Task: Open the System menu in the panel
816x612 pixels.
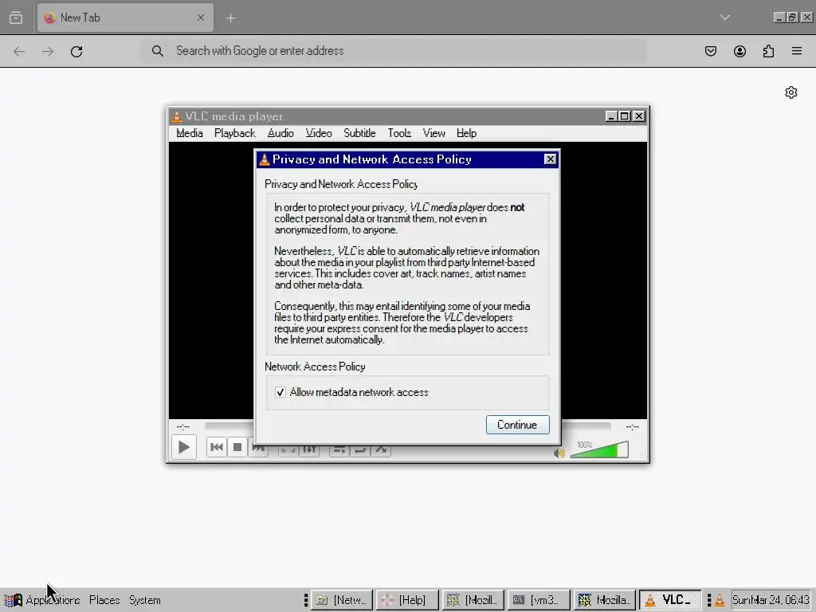Action: pyautogui.click(x=145, y=600)
